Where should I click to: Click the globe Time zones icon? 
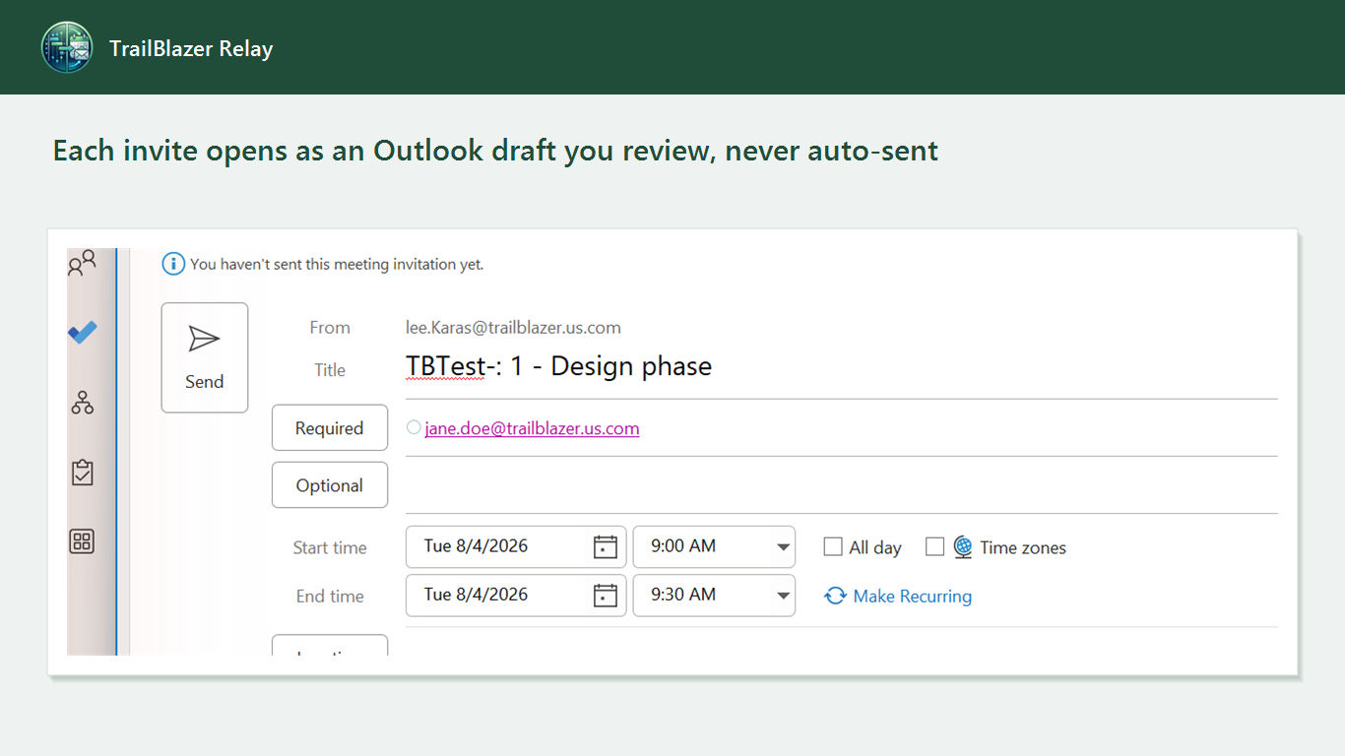(x=963, y=547)
